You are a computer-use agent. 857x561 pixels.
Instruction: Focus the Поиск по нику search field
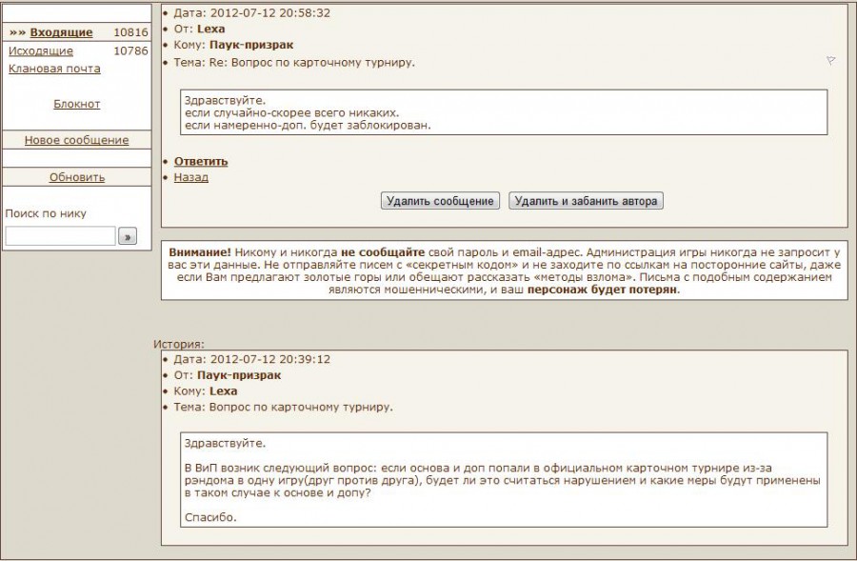[x=60, y=236]
